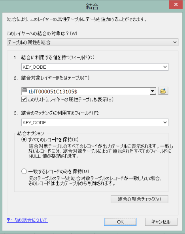The image size is (185, 234).
Task: Click the 結合のマッチングに利用するフィールド label
Action: (x=60, y=113)
